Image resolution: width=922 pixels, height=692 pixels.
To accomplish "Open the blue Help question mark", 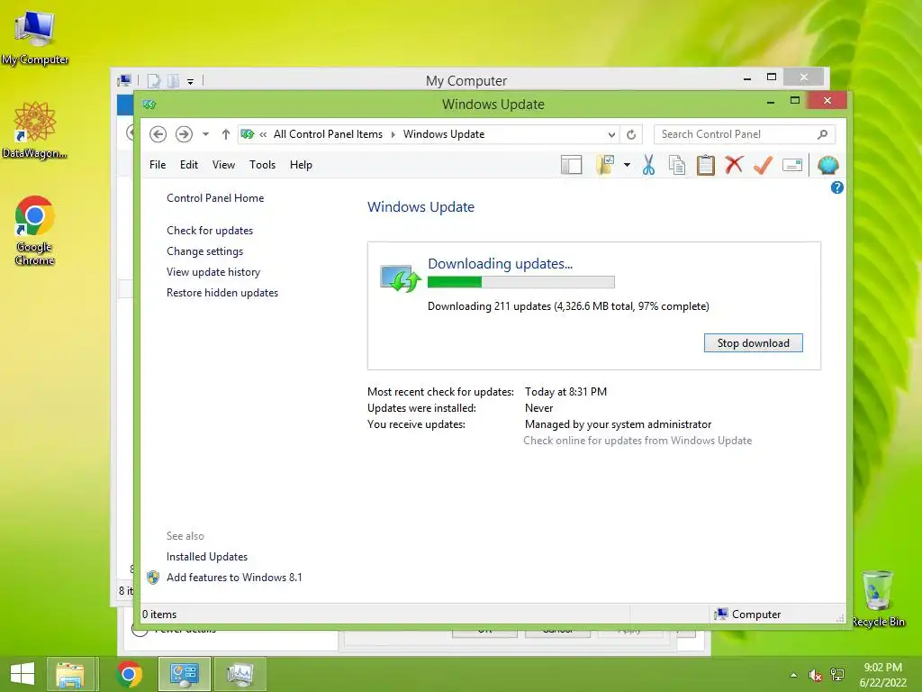I will 836,187.
